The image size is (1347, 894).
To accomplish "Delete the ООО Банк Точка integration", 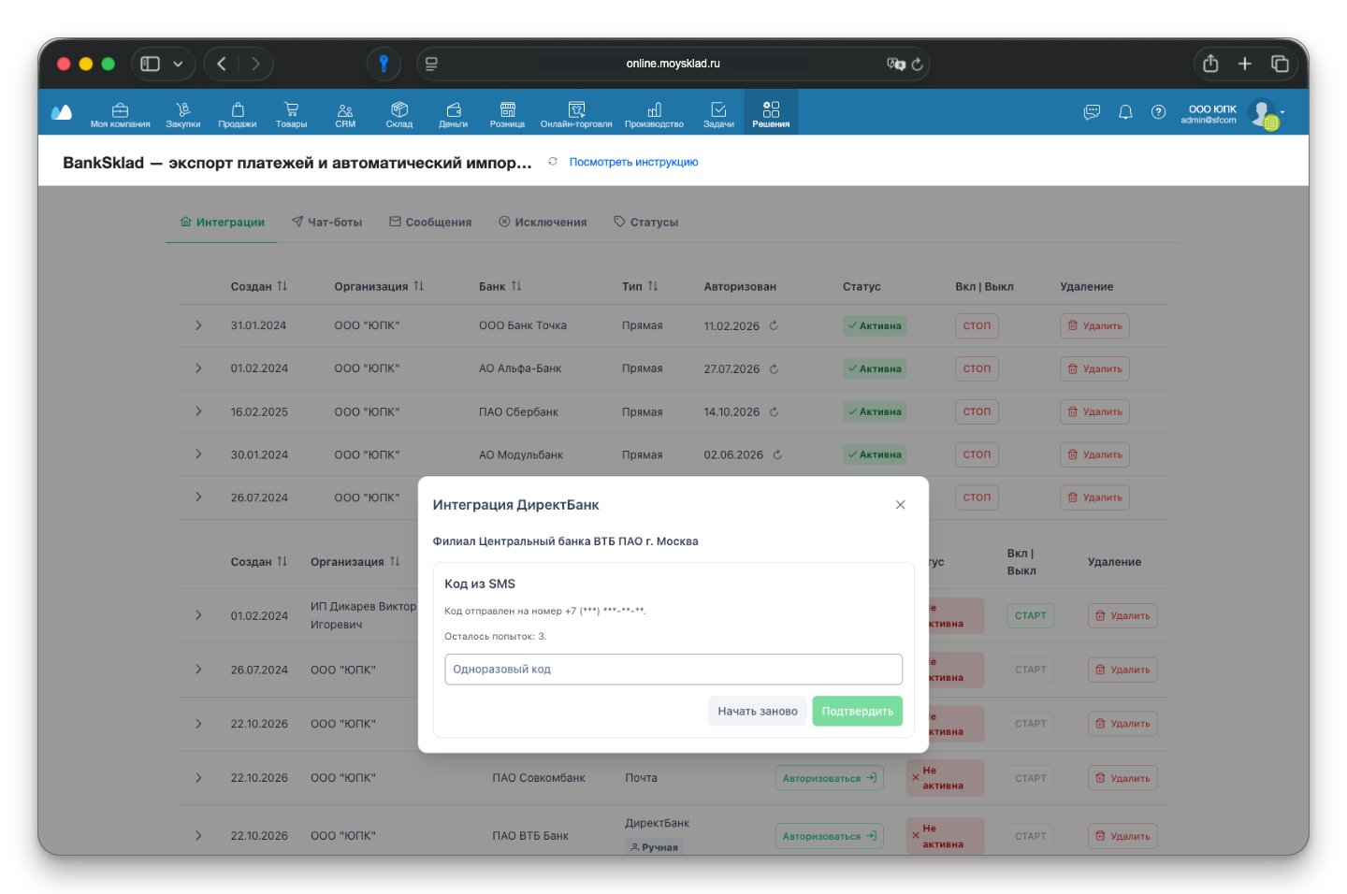I will (1094, 325).
